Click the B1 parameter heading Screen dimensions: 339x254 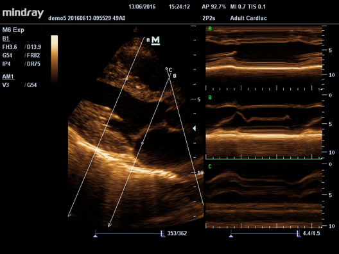click(x=6, y=38)
